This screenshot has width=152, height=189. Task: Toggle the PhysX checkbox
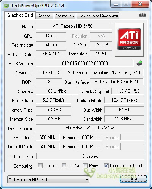click(x=85, y=165)
